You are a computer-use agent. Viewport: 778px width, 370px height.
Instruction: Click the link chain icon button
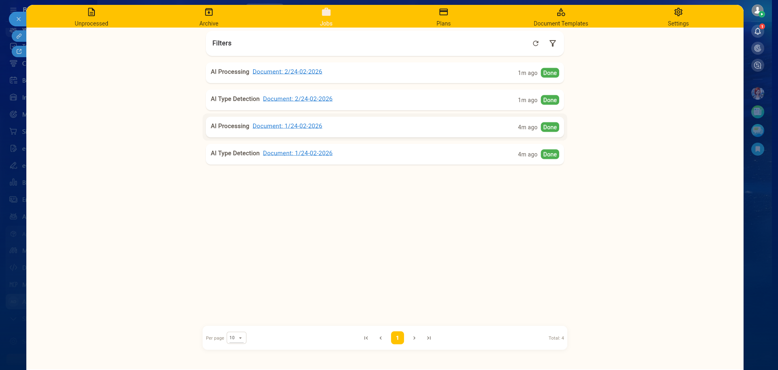point(19,36)
